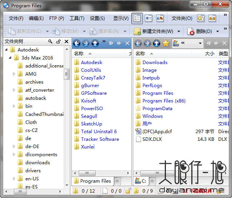Go back in the right file panel
Image resolution: width=232 pixels, height=198 pixels.
(x=138, y=43)
